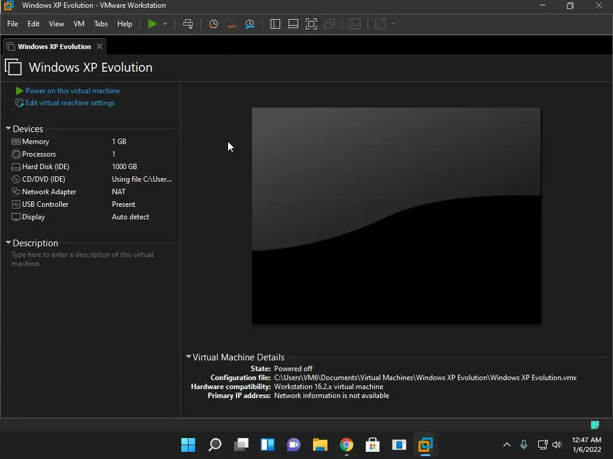613x459 pixels.
Task: Take a snapshot of this virtual machine
Action: click(214, 24)
